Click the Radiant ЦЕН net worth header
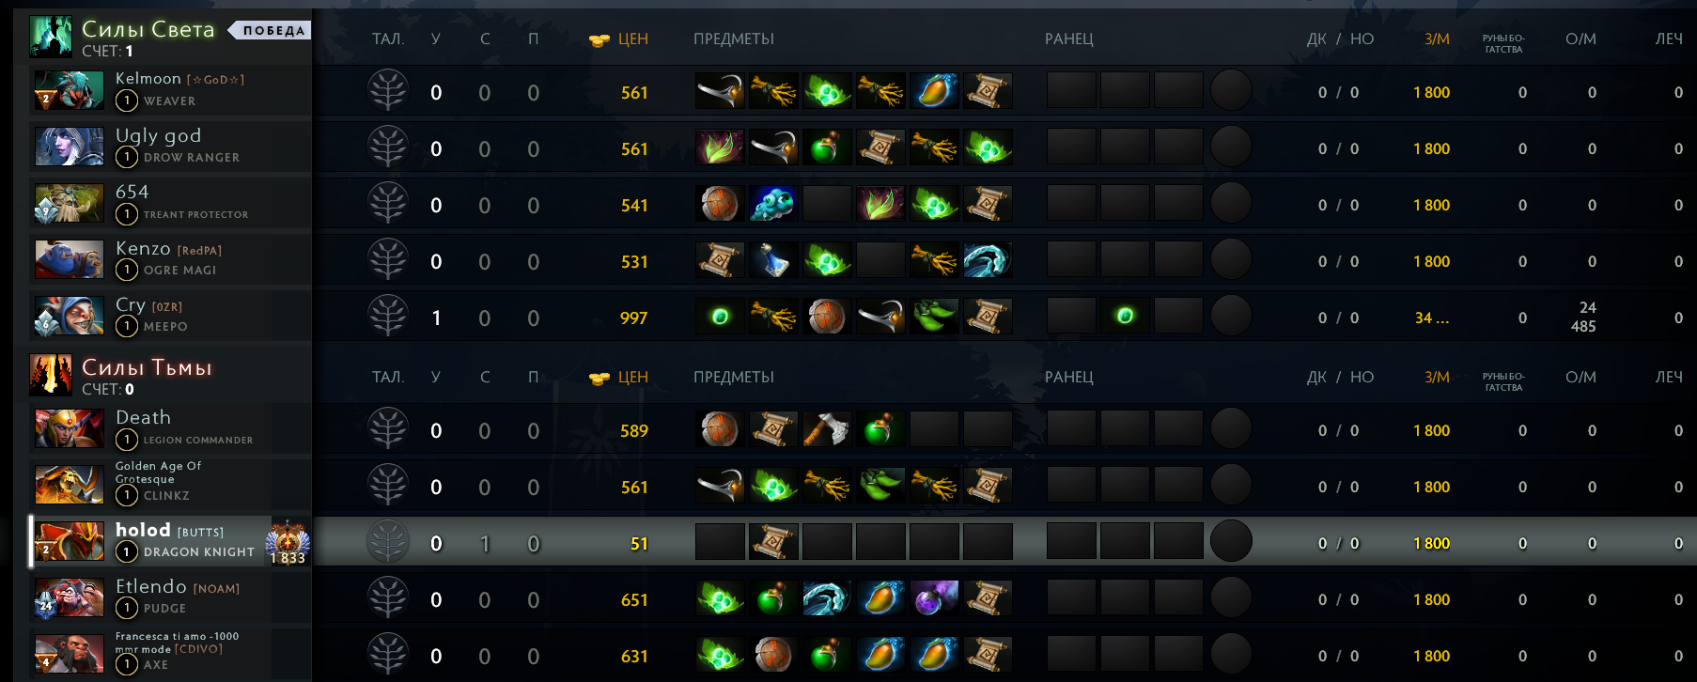The height and width of the screenshot is (682, 1697). (x=618, y=39)
